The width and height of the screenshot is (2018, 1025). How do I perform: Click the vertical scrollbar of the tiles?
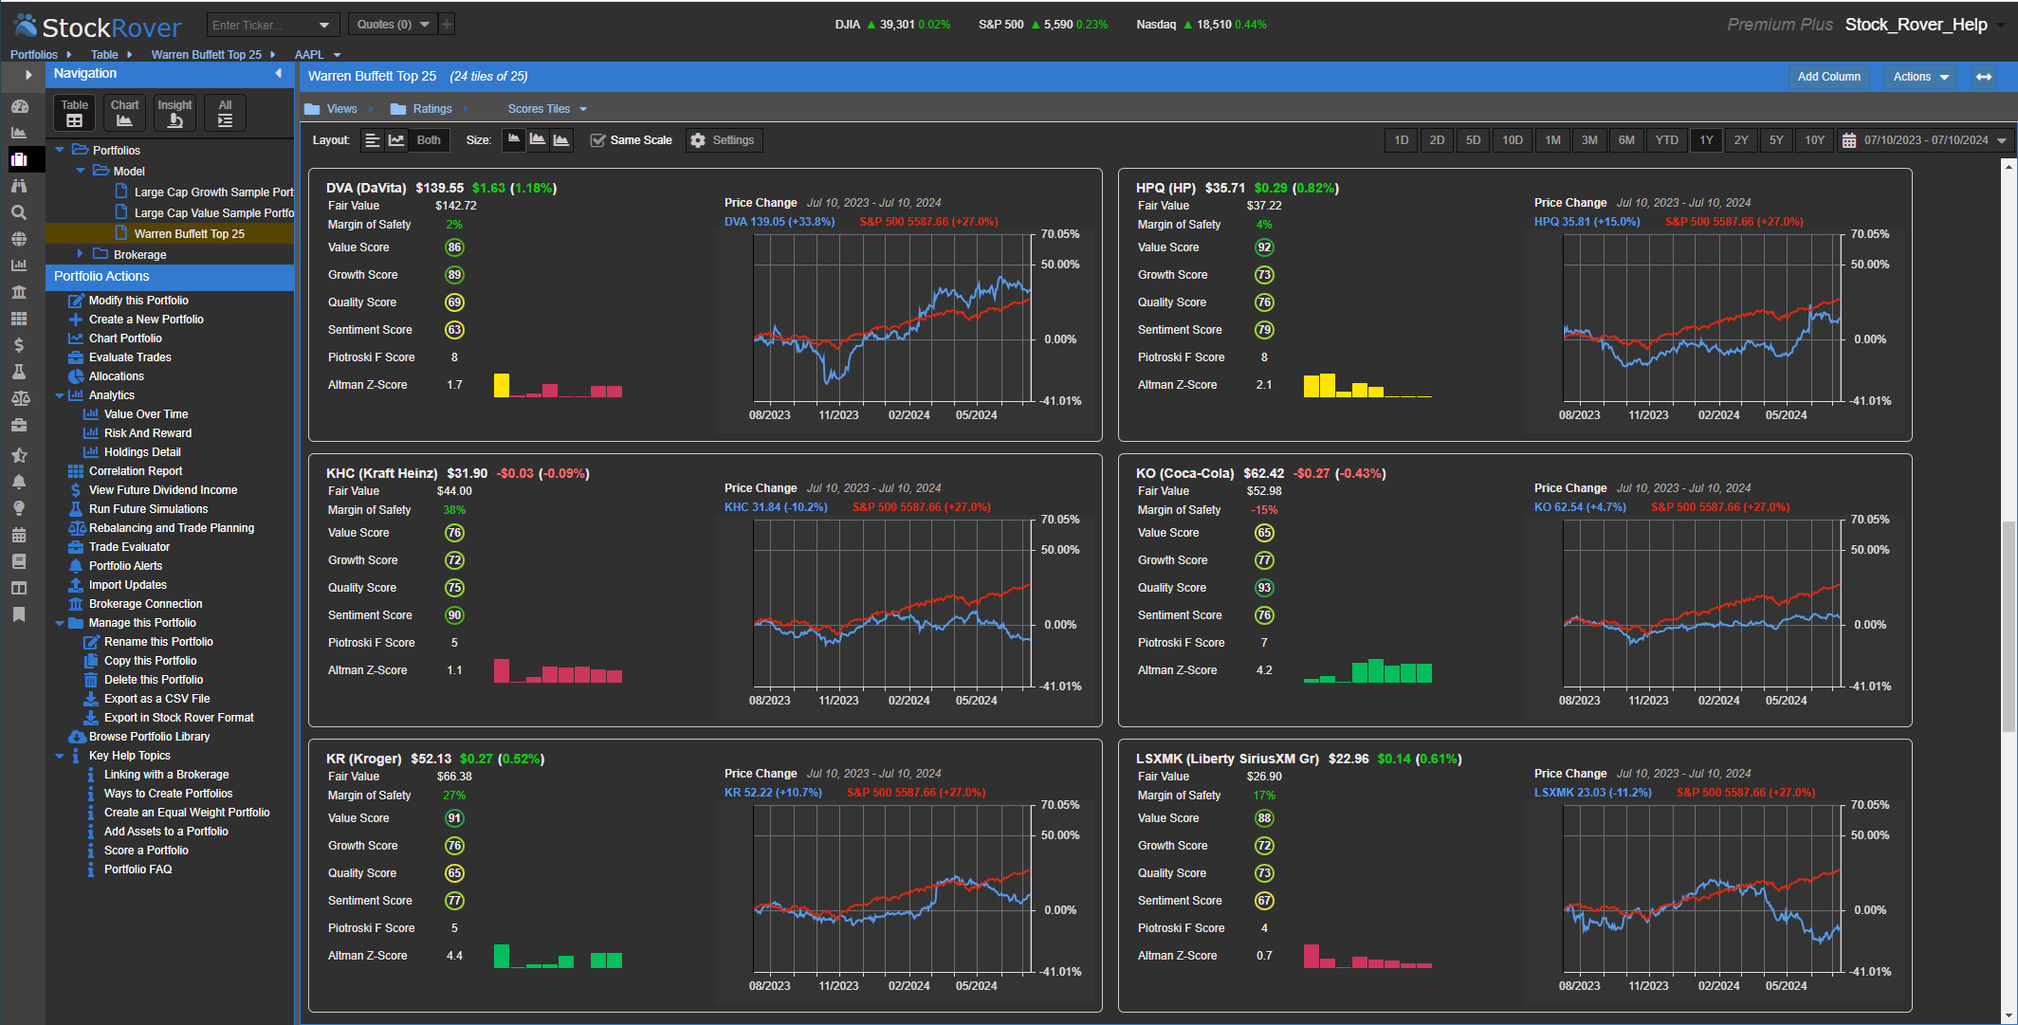[2009, 626]
